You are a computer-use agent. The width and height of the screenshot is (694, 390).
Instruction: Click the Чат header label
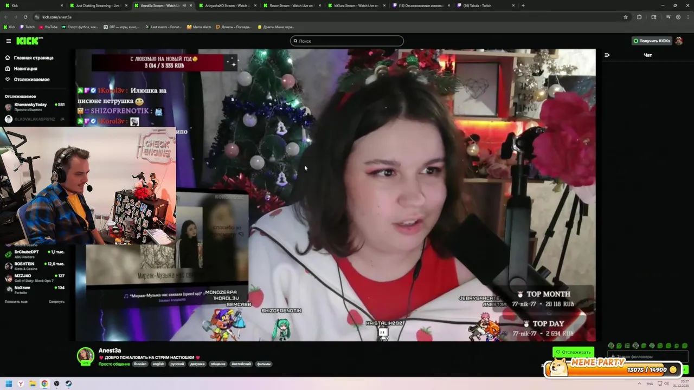[x=647, y=55]
